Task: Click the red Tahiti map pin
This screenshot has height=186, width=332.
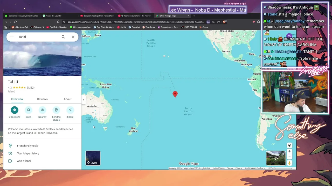Action: tap(175, 94)
